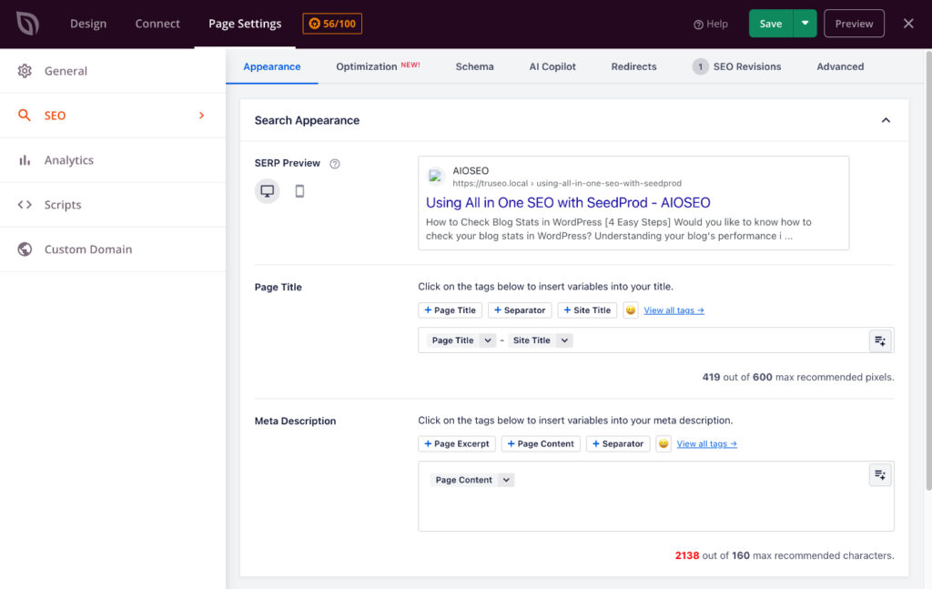Image resolution: width=932 pixels, height=589 pixels.
Task: Open emoji picker for Page Title
Action: coord(631,310)
